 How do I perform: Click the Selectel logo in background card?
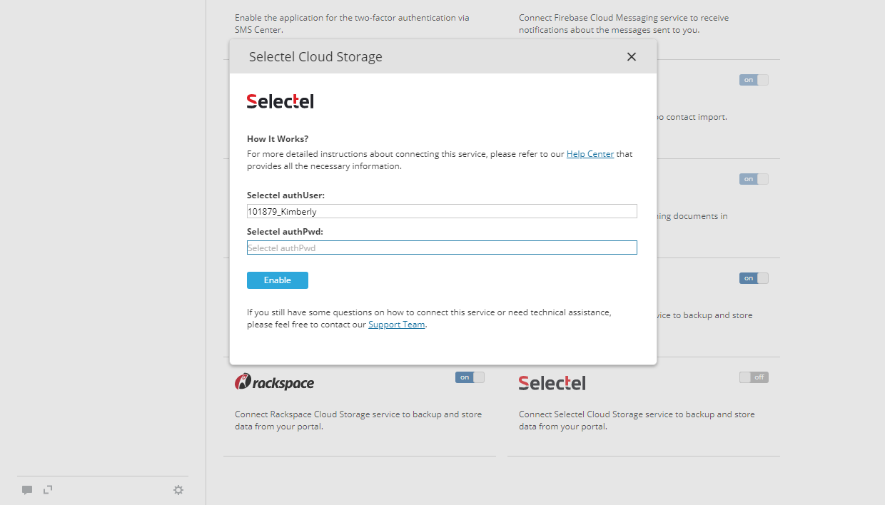[552, 383]
